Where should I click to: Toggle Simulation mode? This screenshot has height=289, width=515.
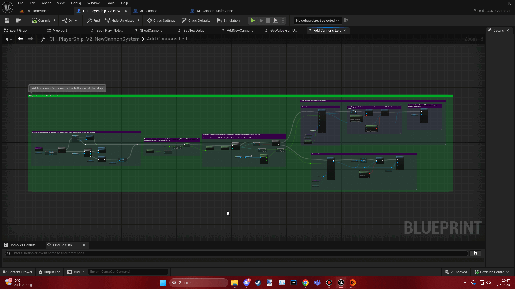coord(228,21)
